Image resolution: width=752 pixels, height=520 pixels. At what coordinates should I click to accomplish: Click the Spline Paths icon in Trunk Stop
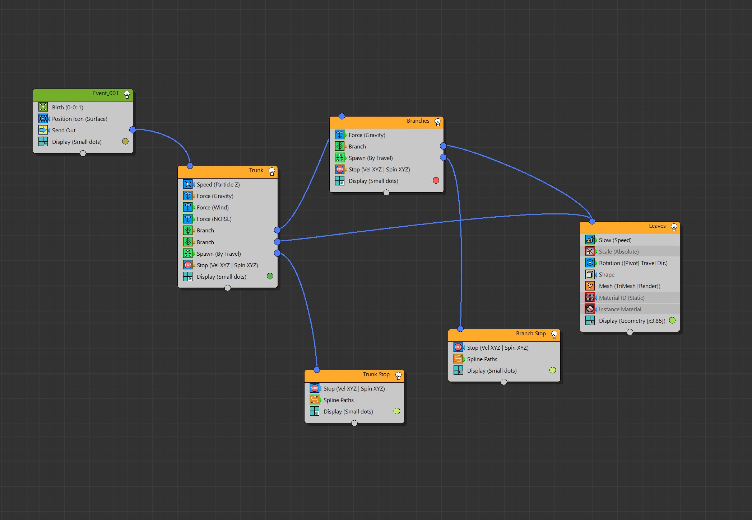tap(314, 400)
